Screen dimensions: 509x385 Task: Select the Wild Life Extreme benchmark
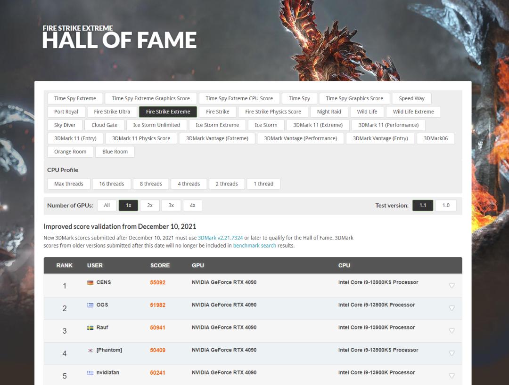pos(413,112)
